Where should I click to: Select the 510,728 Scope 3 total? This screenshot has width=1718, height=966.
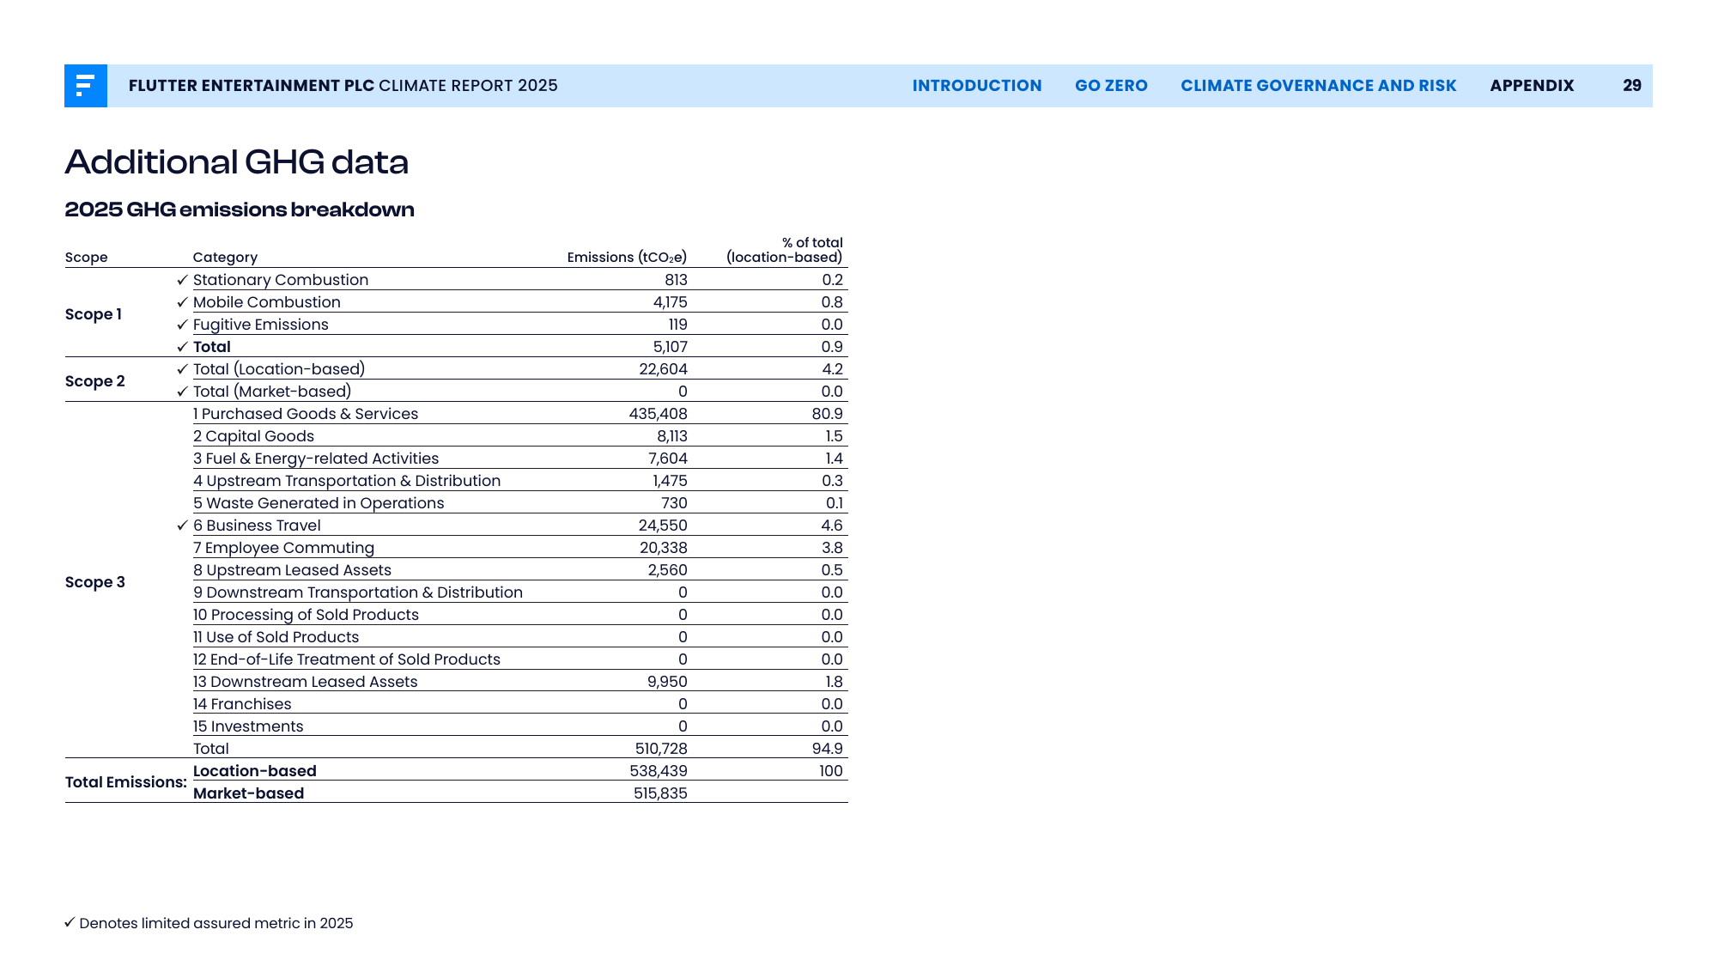click(661, 749)
